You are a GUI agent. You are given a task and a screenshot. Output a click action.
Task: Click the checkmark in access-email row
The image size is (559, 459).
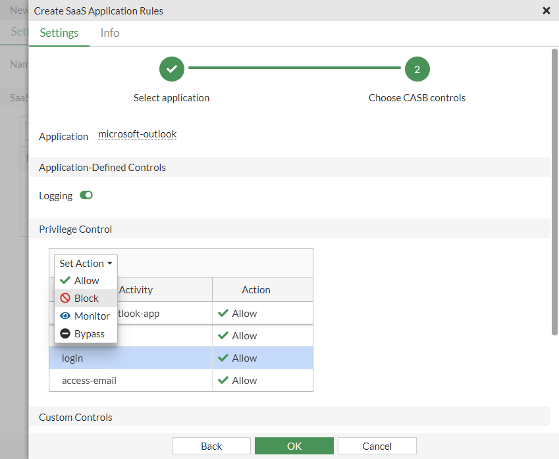[x=223, y=381]
